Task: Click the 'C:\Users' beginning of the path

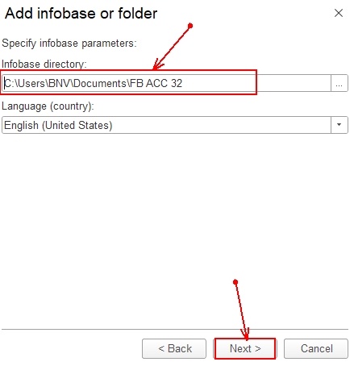Action: (25, 83)
